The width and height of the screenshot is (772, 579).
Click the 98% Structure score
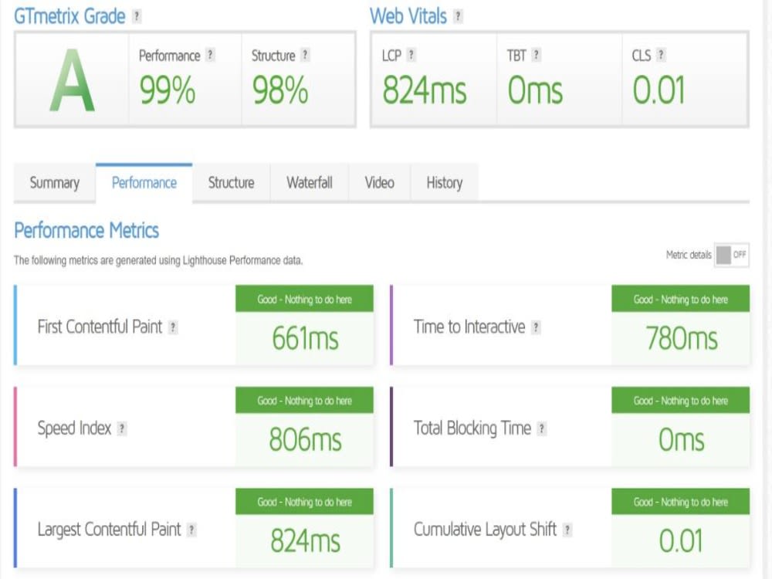pyautogui.click(x=280, y=90)
